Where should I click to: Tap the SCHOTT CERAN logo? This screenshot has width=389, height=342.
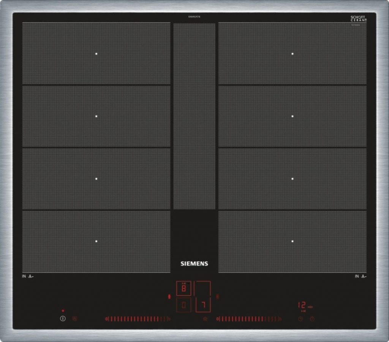click(358, 19)
